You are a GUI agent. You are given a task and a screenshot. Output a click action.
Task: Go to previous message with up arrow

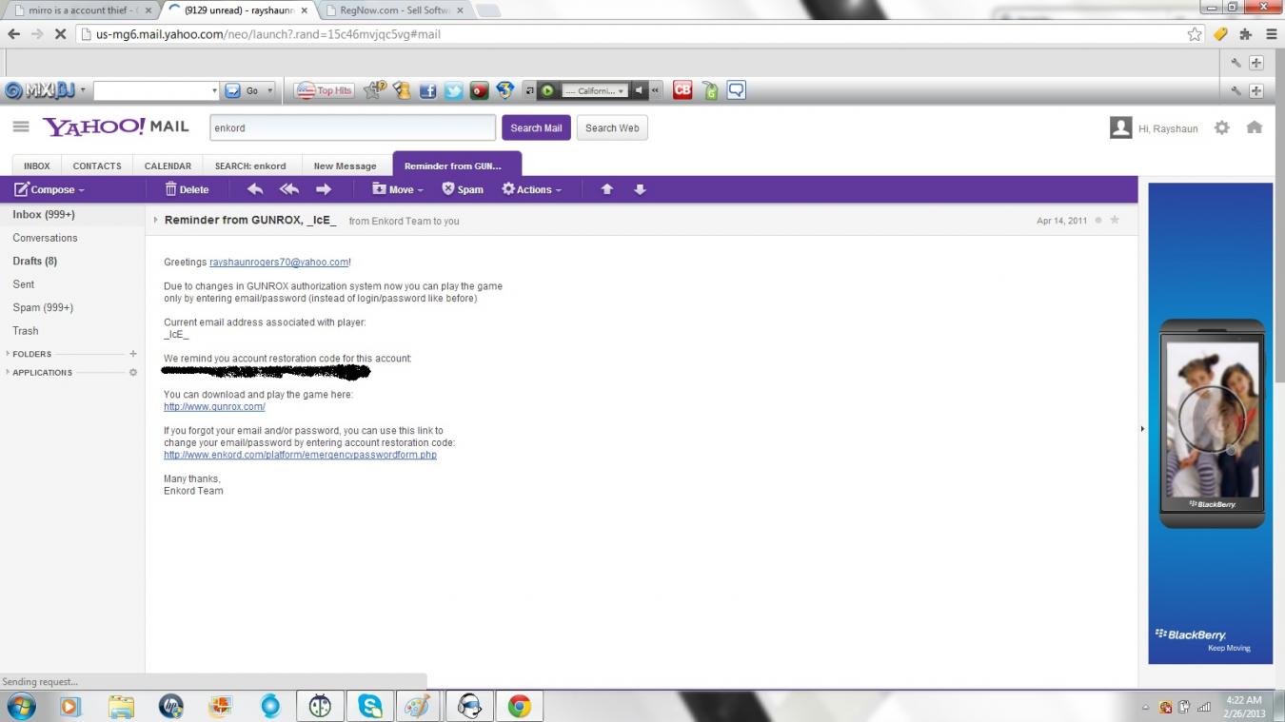[x=606, y=189]
